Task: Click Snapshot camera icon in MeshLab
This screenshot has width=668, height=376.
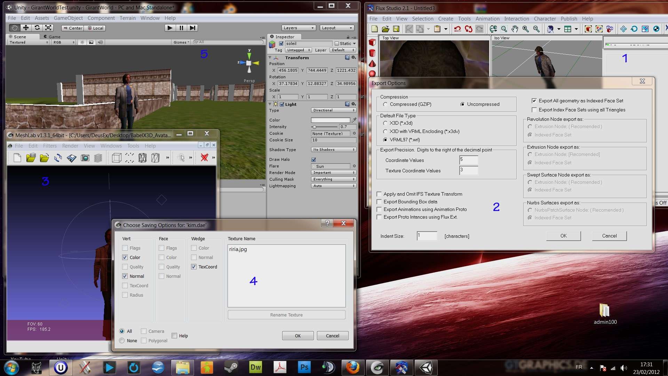Action: pyautogui.click(x=85, y=158)
